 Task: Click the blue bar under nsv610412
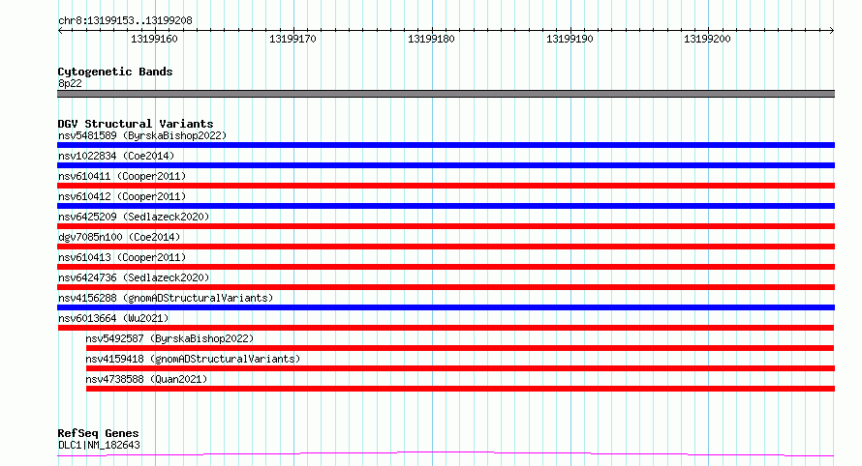[x=446, y=206]
